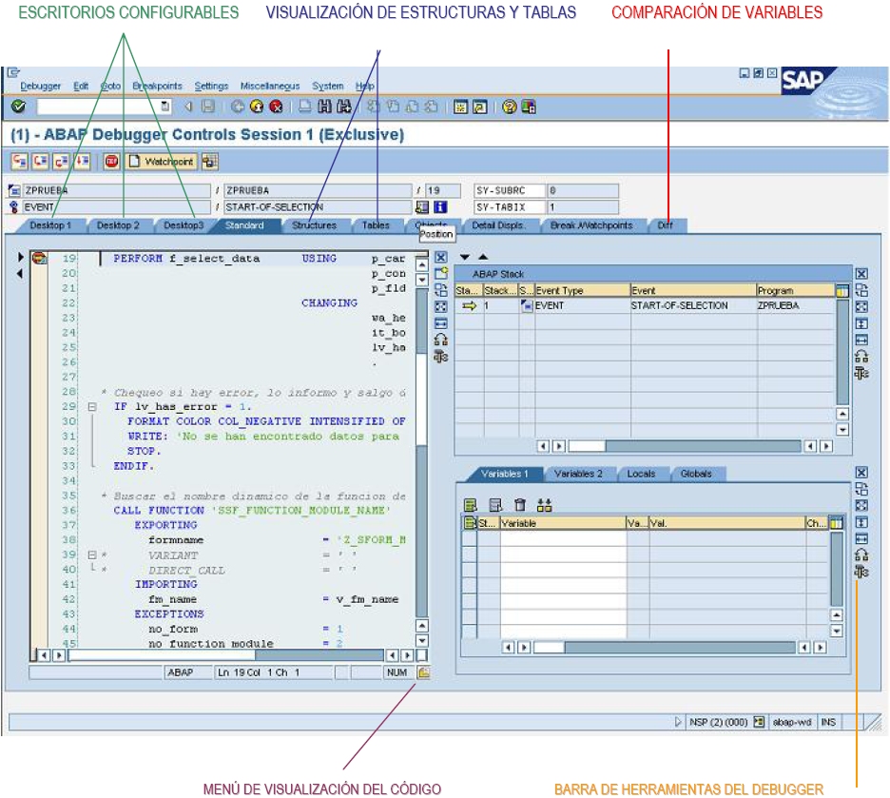The width and height of the screenshot is (890, 798).
Task: Click the Execute step debugger icon
Action: [x=40, y=162]
